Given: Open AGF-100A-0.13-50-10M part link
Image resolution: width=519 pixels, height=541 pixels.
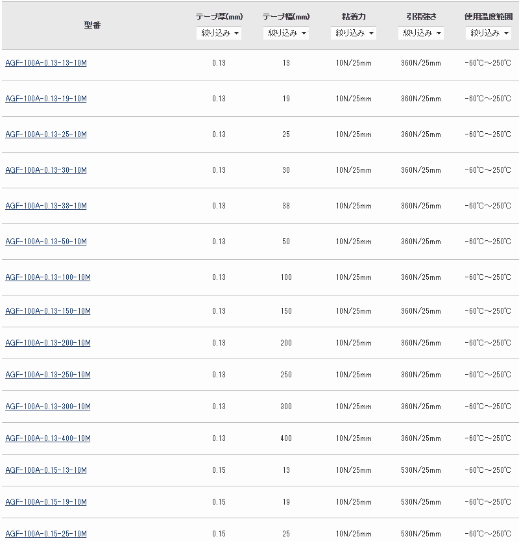Looking at the screenshot, I should tap(46, 242).
